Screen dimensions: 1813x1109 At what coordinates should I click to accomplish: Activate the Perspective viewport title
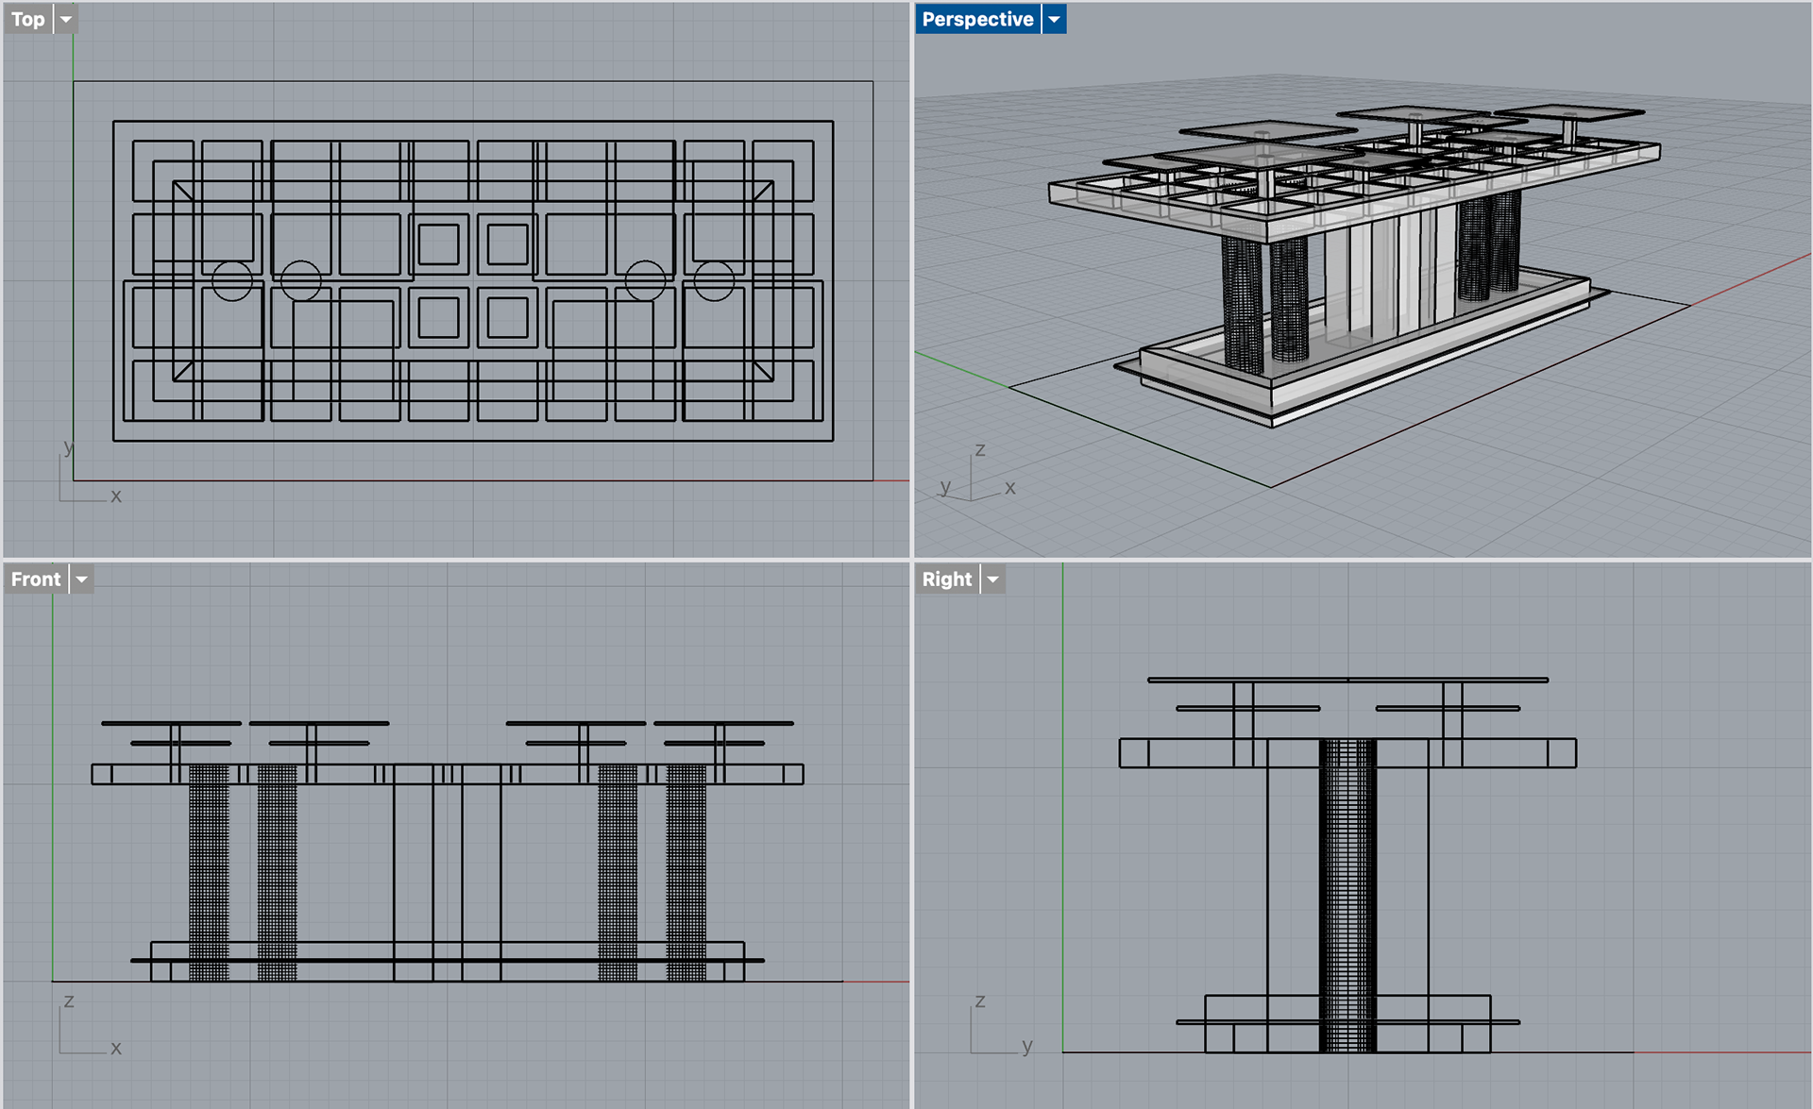coord(977,19)
